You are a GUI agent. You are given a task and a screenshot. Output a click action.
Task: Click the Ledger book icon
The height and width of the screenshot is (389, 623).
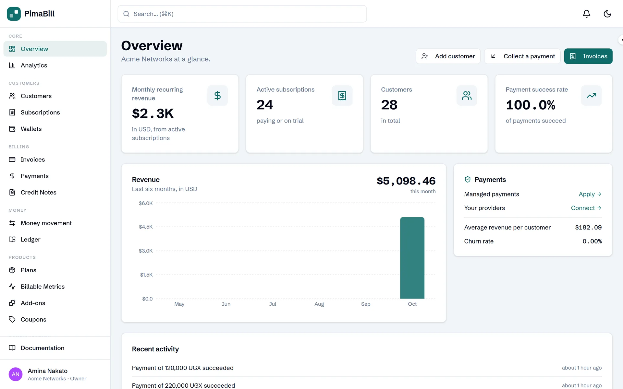pos(12,239)
